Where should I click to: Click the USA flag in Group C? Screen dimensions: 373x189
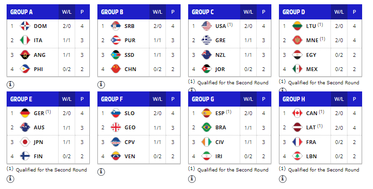pyautogui.click(x=207, y=26)
